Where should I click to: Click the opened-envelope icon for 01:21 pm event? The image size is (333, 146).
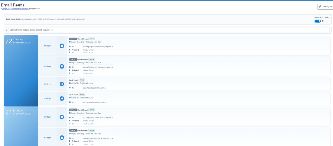[62, 66]
